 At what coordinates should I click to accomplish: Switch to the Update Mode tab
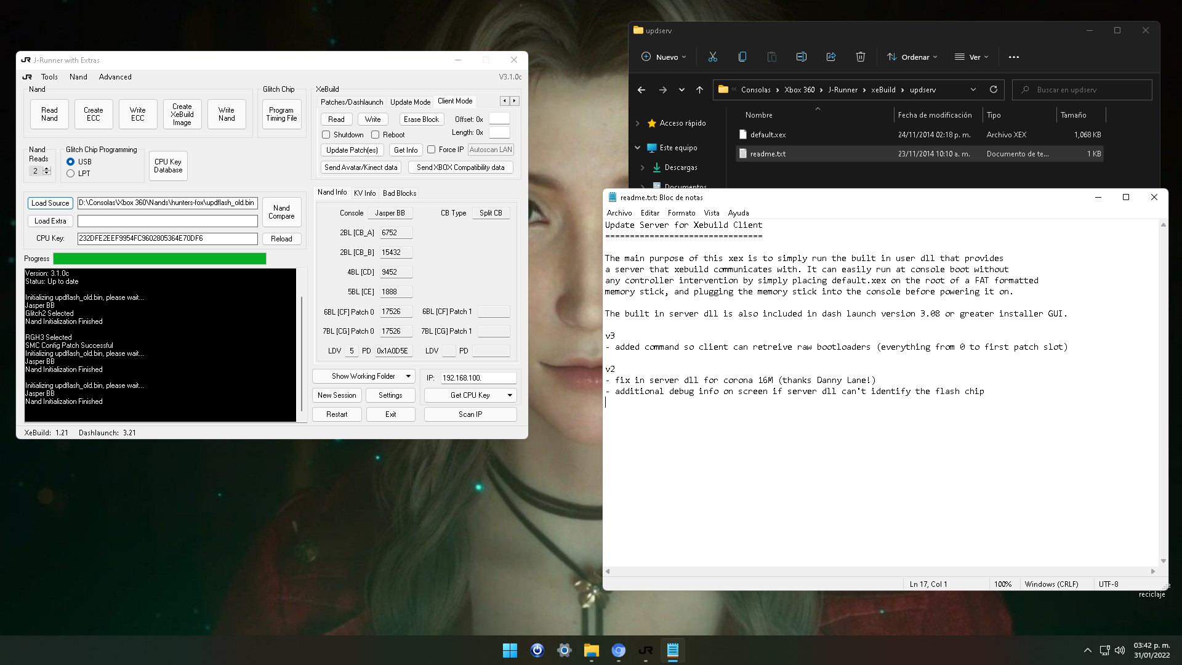410,102
